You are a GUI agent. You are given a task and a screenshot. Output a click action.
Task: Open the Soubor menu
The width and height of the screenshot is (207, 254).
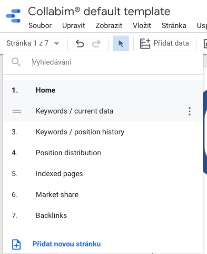[x=40, y=26]
